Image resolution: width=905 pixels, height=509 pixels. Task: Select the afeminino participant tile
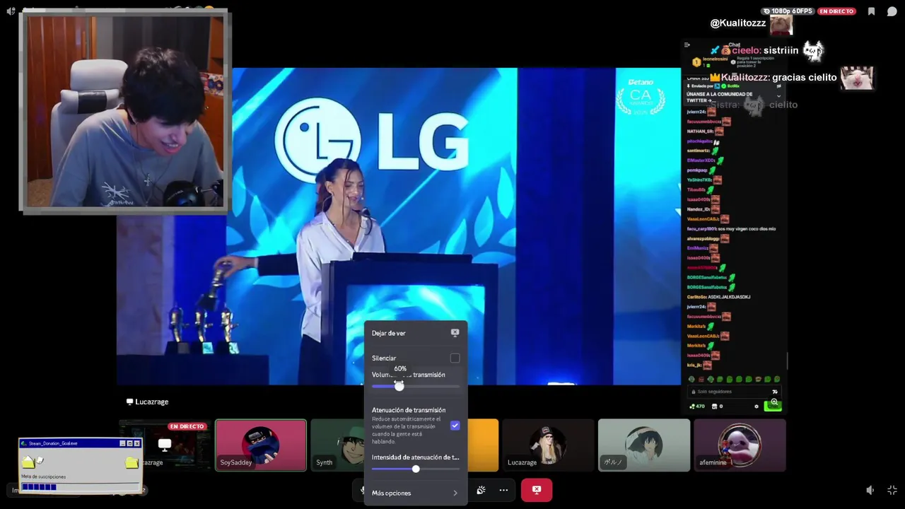pyautogui.click(x=740, y=445)
